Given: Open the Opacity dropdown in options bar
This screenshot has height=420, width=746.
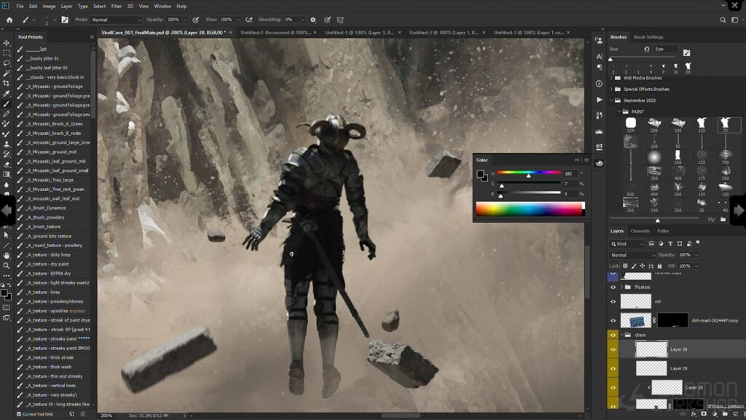Looking at the screenshot, I should coord(185,20).
